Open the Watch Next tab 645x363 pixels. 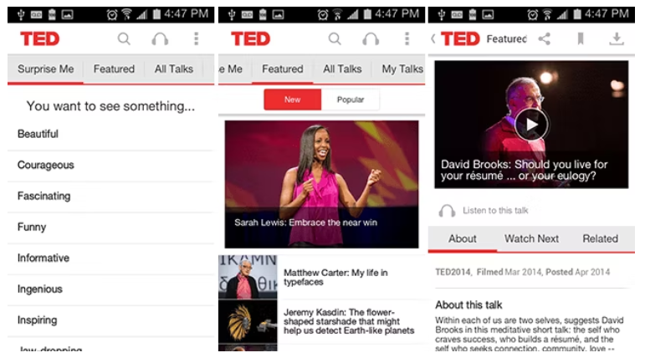coord(531,239)
